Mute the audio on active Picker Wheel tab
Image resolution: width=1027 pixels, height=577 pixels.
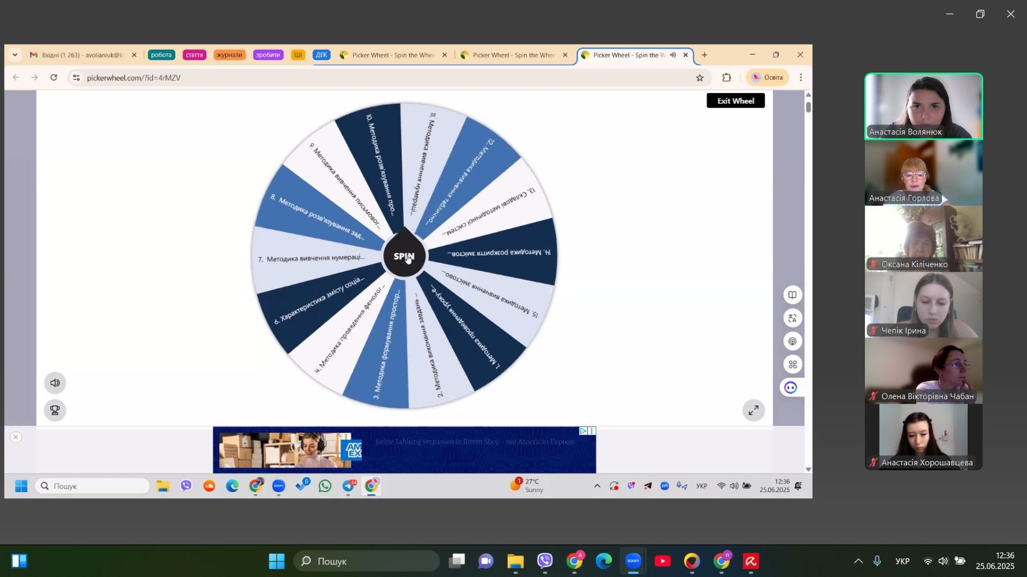[673, 55]
